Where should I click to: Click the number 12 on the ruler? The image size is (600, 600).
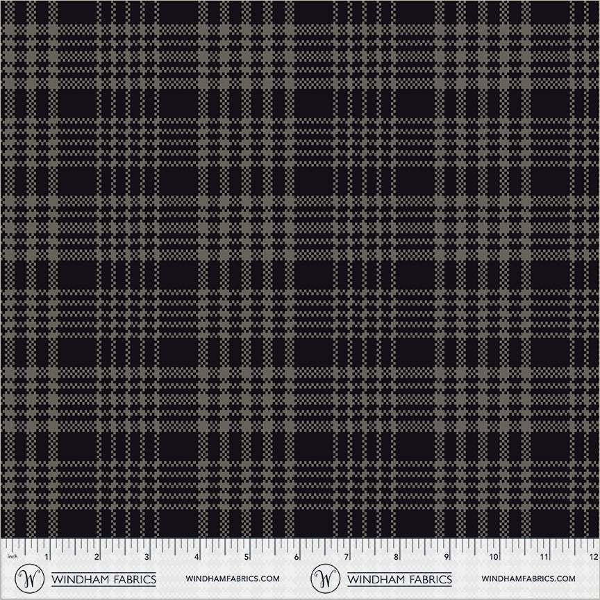point(591,558)
